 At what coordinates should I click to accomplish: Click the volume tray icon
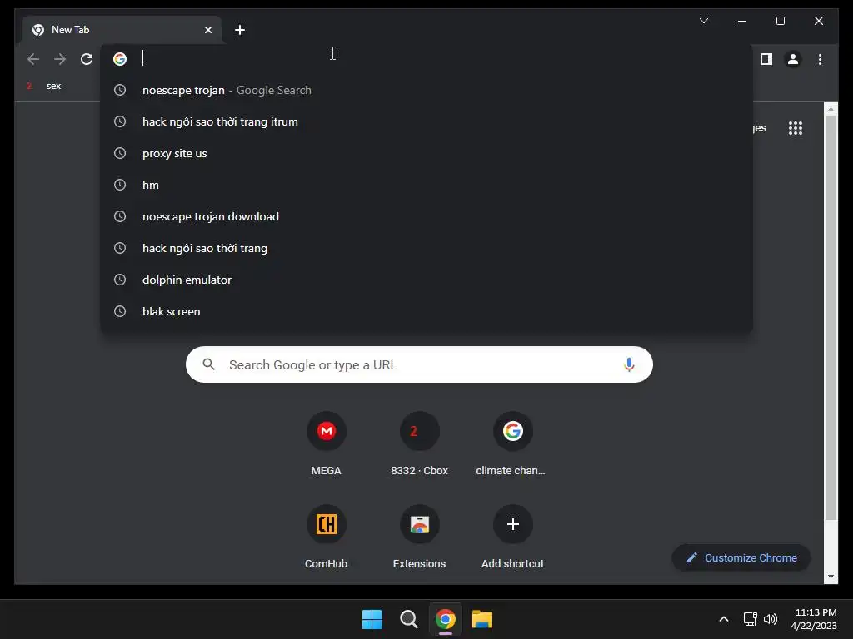coord(771,619)
